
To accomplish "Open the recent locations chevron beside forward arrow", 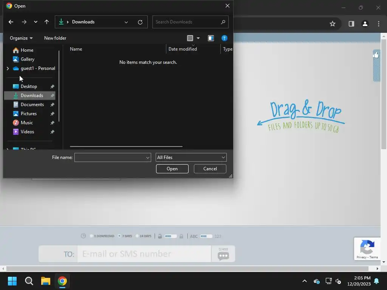I will [x=36, y=22].
